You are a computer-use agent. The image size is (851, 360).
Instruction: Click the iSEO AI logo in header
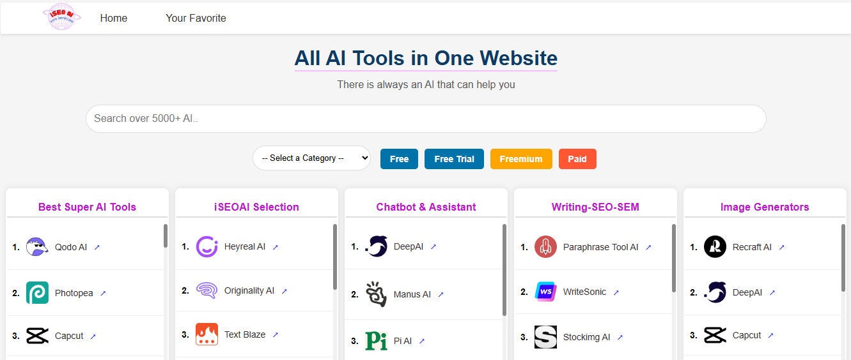coord(63,17)
